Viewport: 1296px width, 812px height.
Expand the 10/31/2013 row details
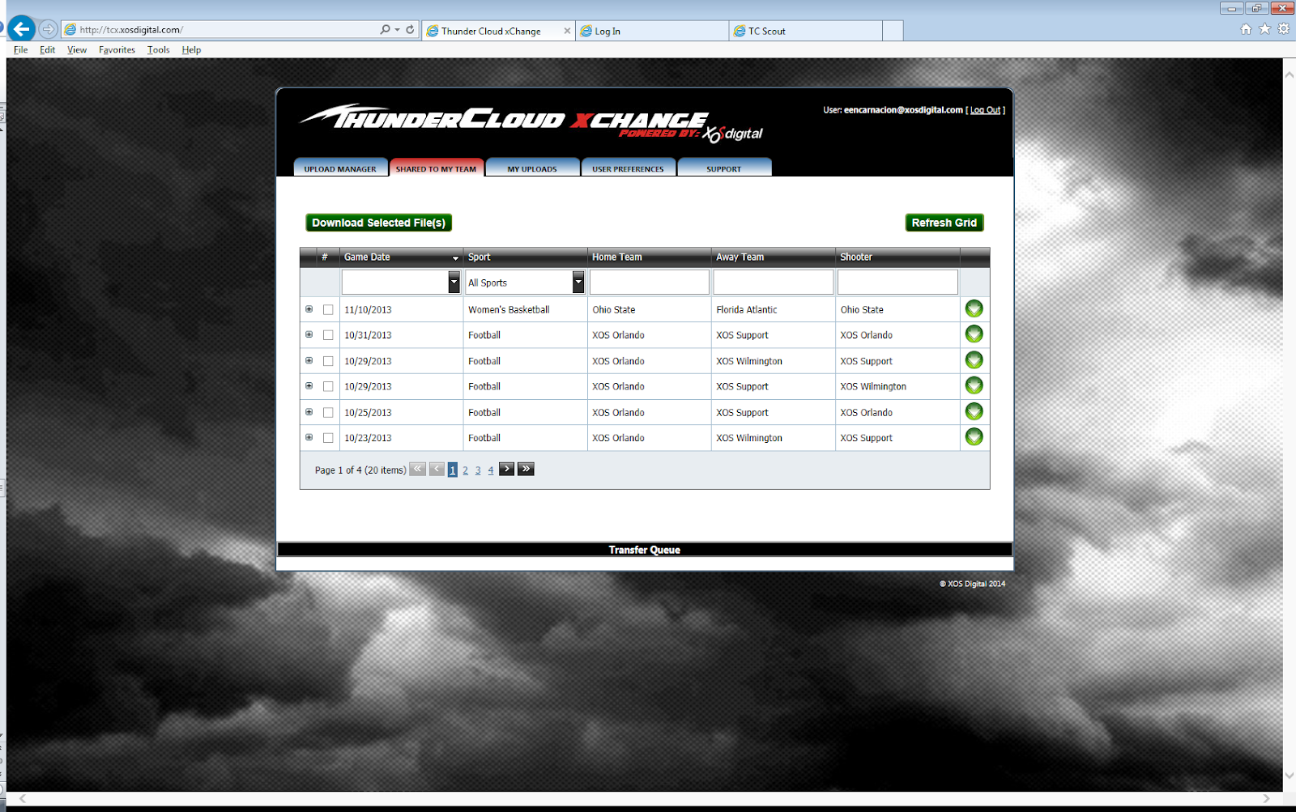coord(309,334)
